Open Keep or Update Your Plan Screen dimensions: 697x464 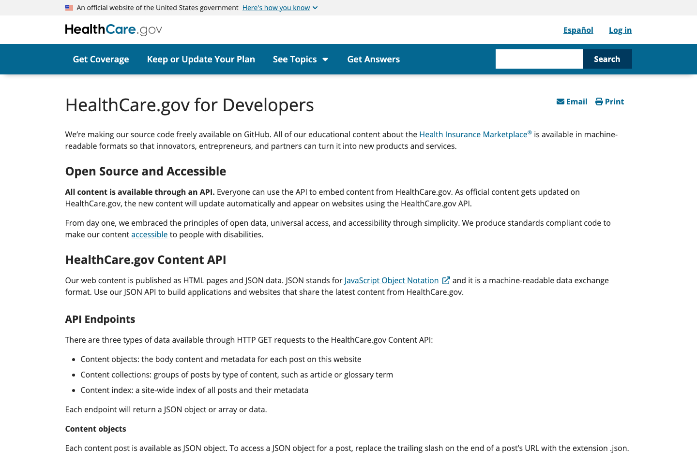pos(201,59)
